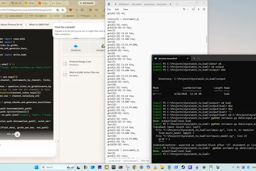Click the Bluetooth tray icon
This screenshot has height=171, width=256.
(x=248, y=167)
